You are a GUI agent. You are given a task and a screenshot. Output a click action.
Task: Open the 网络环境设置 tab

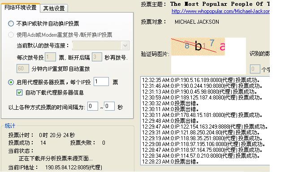pyautogui.click(x=21, y=8)
